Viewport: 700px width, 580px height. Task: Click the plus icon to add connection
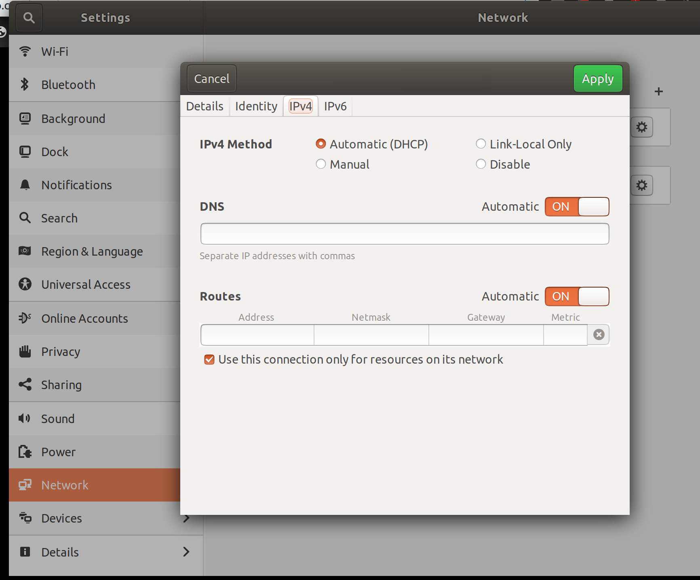click(x=659, y=92)
